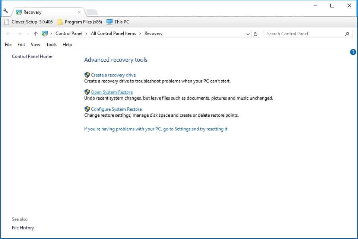Click the Recovery icon in address bar
This screenshot has height=239, width=358.
[x=45, y=34]
